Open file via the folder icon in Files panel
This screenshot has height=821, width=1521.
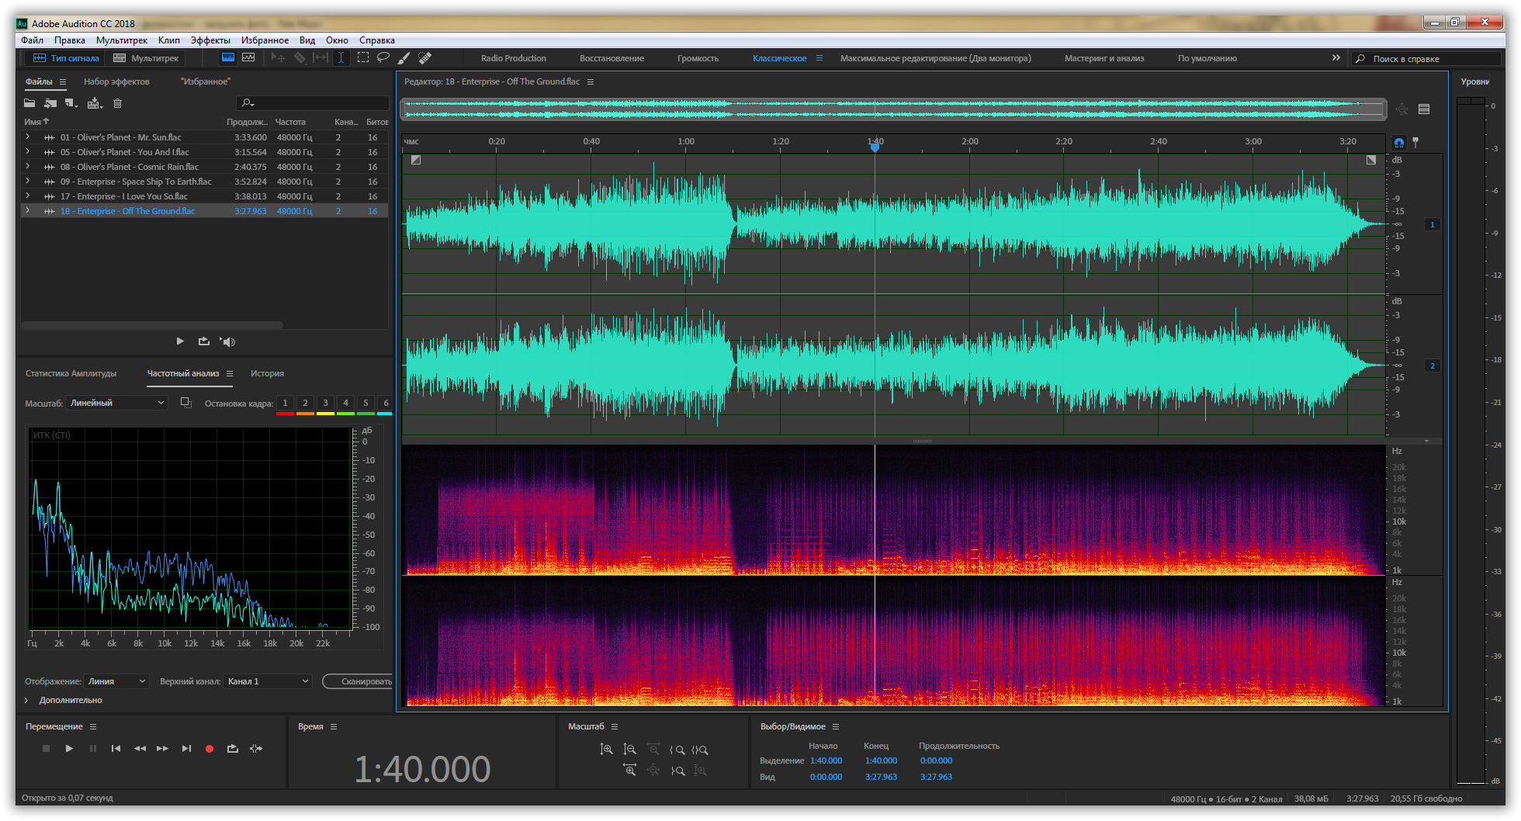pyautogui.click(x=29, y=103)
